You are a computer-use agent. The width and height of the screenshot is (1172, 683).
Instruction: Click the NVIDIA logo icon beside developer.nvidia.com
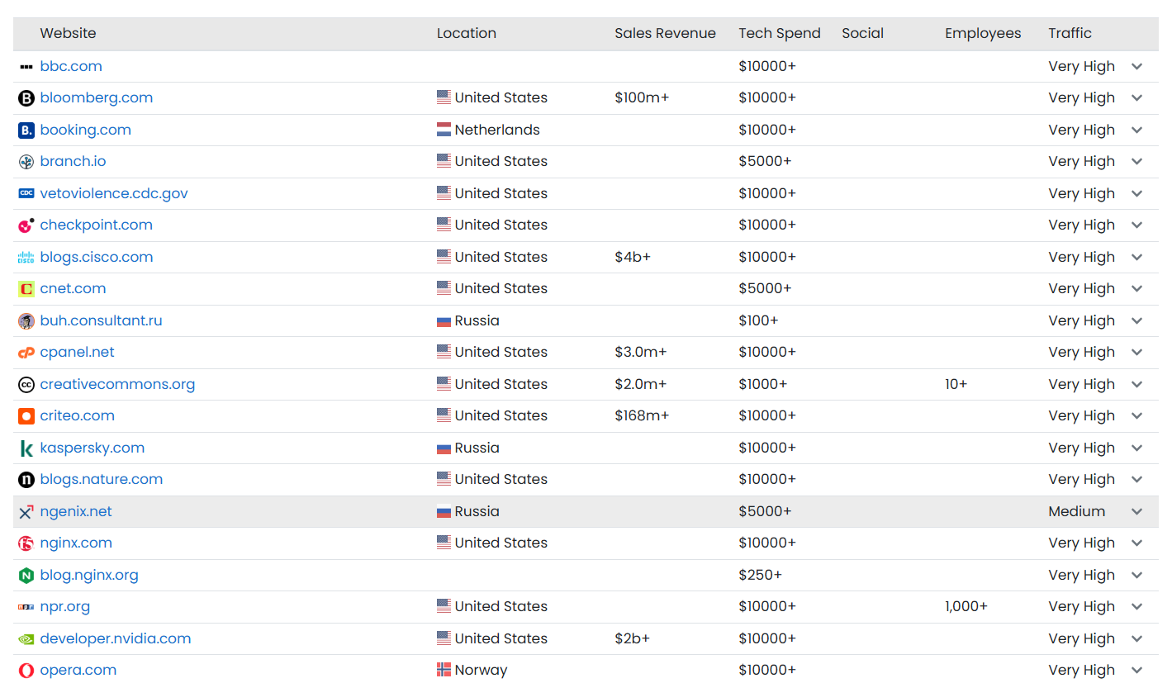point(26,638)
